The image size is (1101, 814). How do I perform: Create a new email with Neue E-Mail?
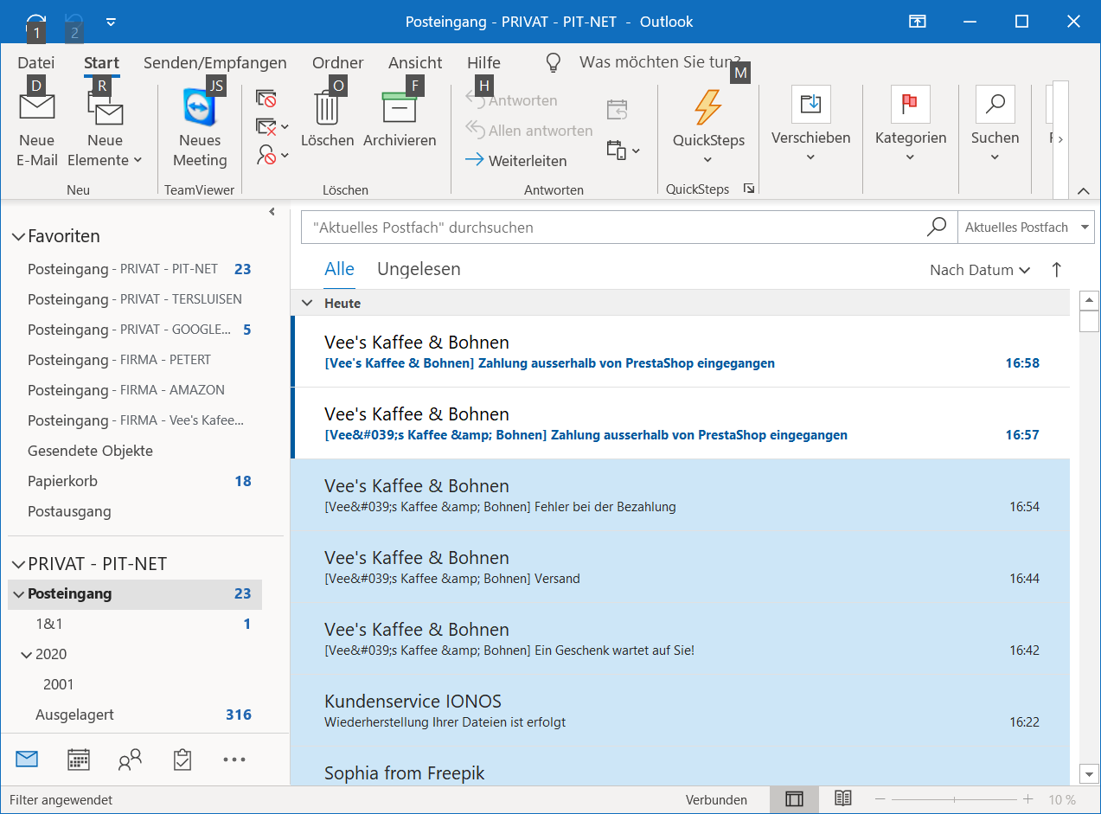37,130
